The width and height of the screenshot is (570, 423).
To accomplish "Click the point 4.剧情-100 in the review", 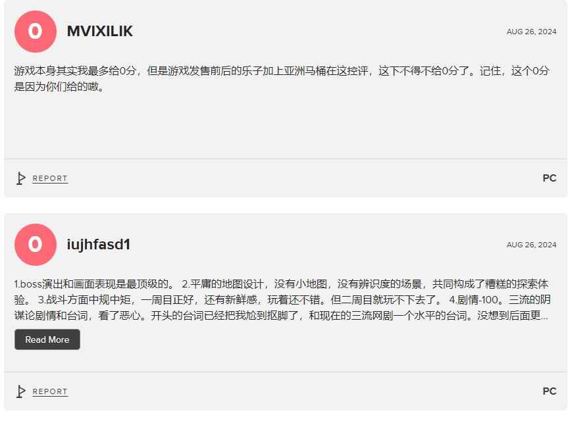I will [x=474, y=300].
